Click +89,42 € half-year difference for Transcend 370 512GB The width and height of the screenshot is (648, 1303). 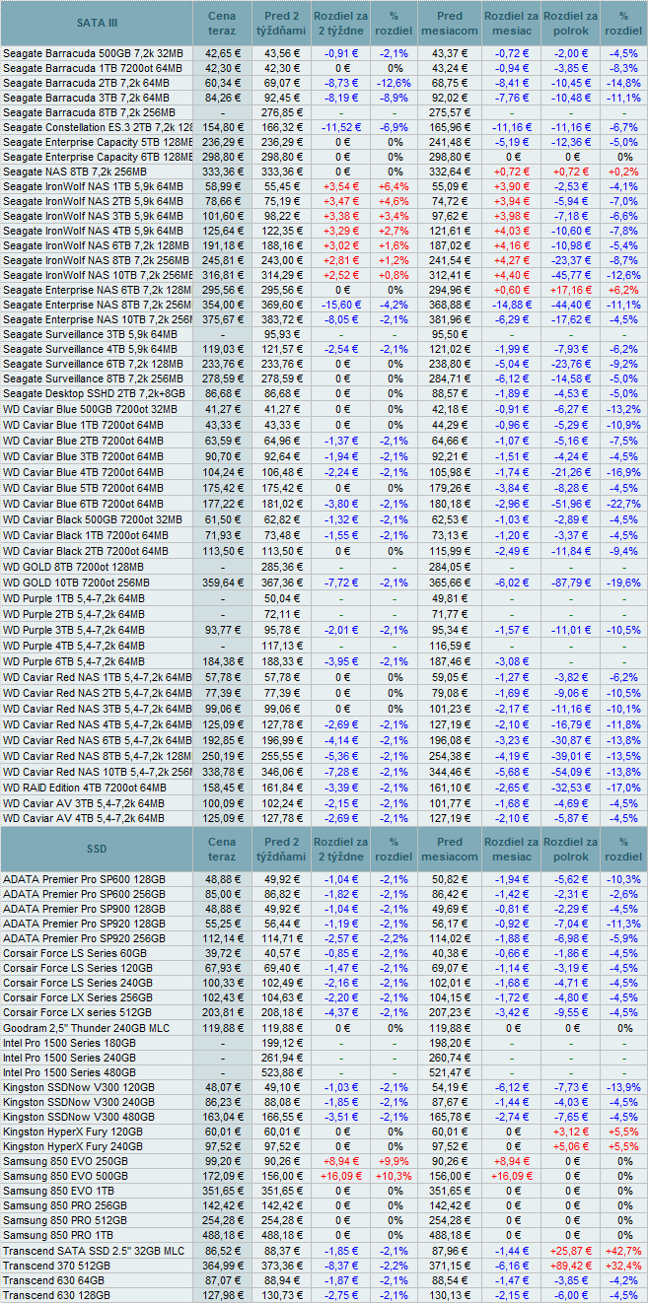(570, 1265)
